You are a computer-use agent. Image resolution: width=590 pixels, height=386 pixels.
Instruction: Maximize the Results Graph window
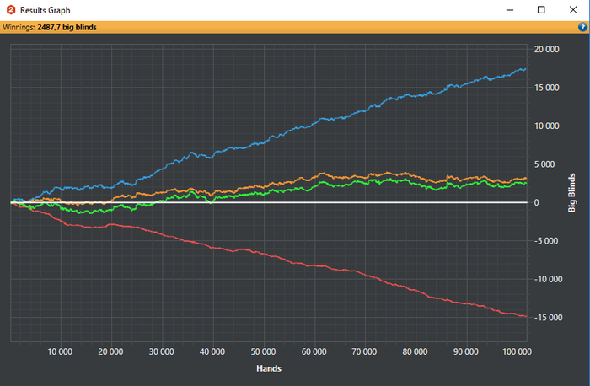[541, 10]
